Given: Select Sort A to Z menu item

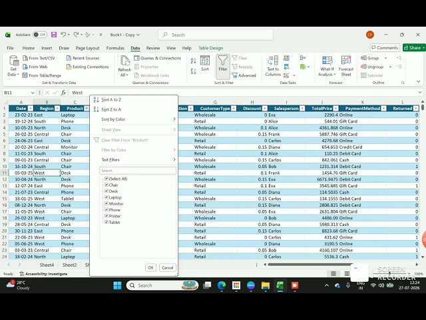Looking at the screenshot, I should [134, 100].
